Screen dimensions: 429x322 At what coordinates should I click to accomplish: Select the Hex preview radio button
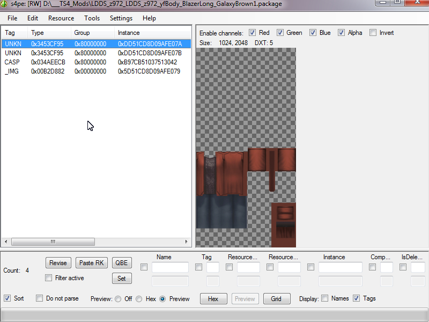pos(139,299)
